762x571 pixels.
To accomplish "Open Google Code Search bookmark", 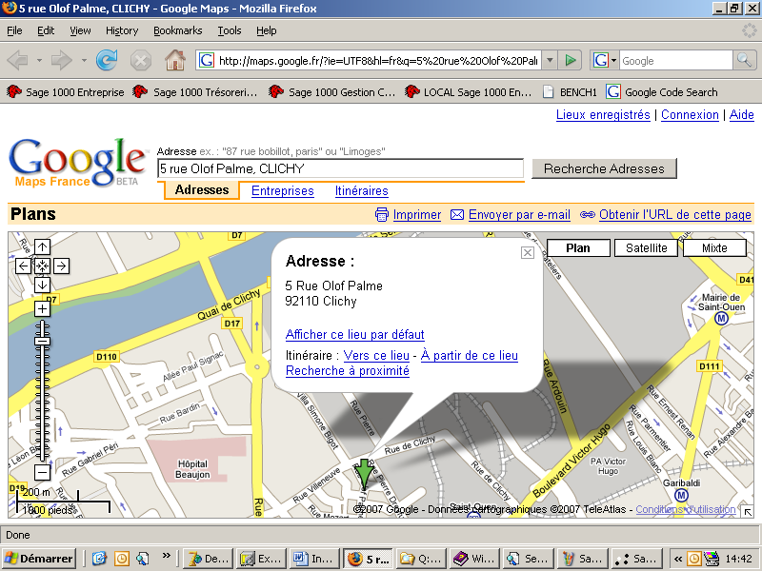I will click(x=662, y=91).
